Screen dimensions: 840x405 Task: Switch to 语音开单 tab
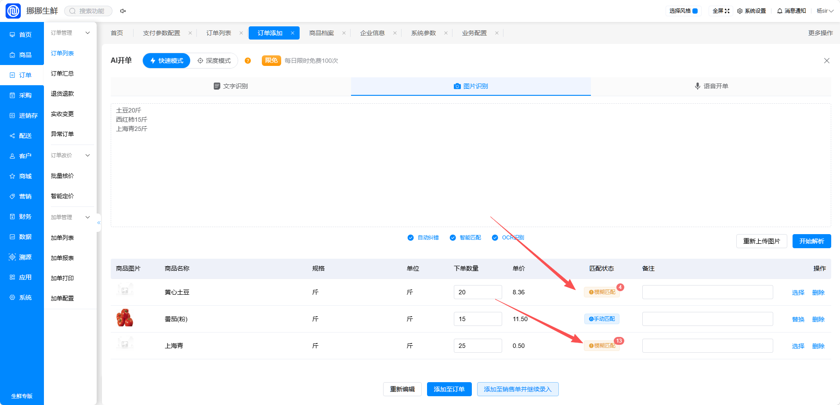711,86
